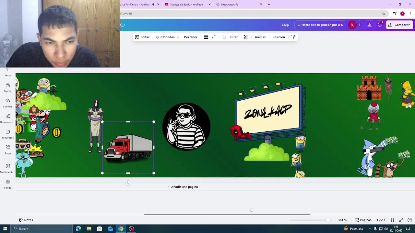The image size is (415, 233).
Task: Enter fullscreen presentation mode icon
Action: pos(401,220)
